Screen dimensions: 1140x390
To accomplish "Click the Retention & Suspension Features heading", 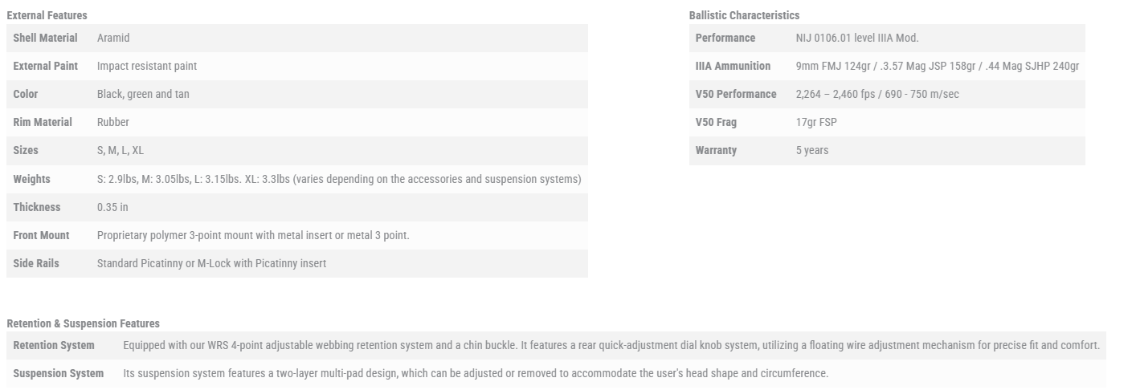I will click(x=83, y=323).
